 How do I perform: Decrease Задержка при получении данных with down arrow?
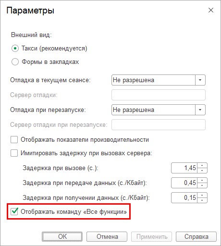(x=202, y=200)
